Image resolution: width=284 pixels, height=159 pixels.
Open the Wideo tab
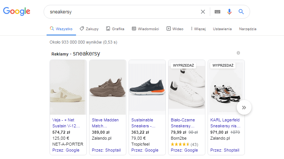point(175,29)
